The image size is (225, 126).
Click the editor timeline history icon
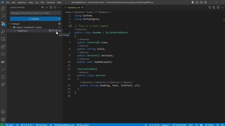[x=210, y=7]
